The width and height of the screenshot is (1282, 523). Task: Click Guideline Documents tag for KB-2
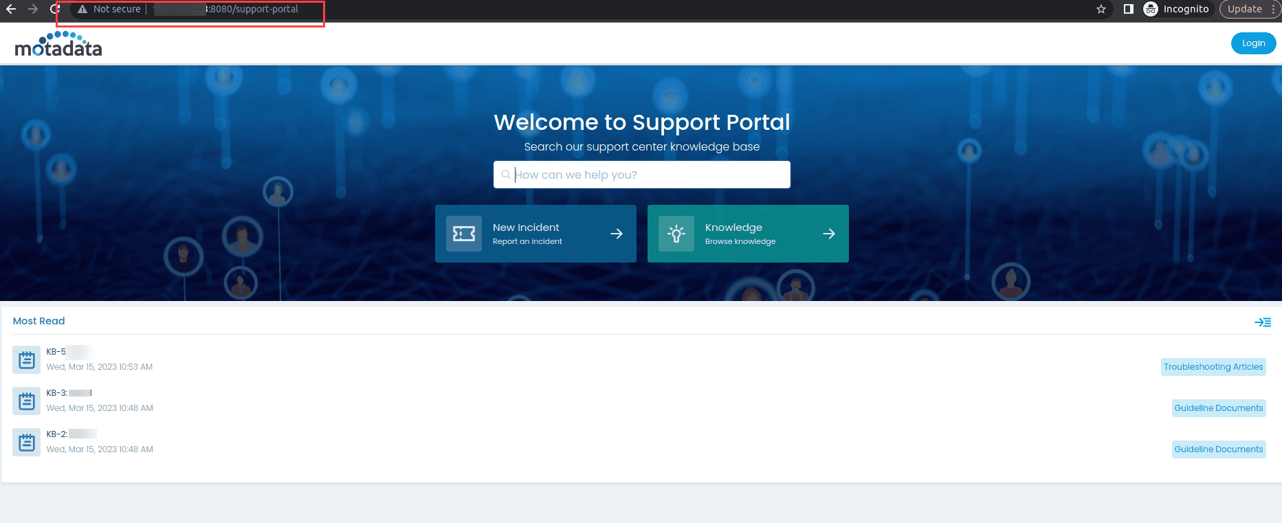coord(1219,449)
